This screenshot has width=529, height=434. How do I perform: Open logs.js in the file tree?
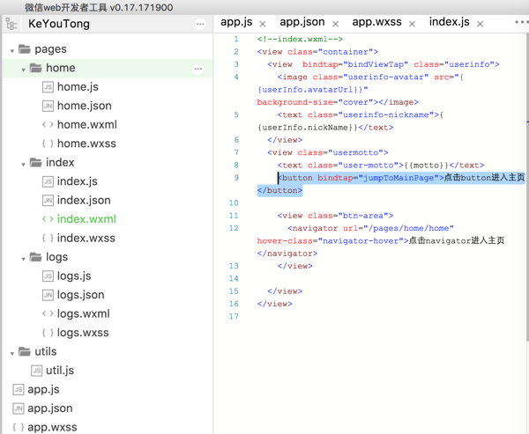click(x=74, y=276)
